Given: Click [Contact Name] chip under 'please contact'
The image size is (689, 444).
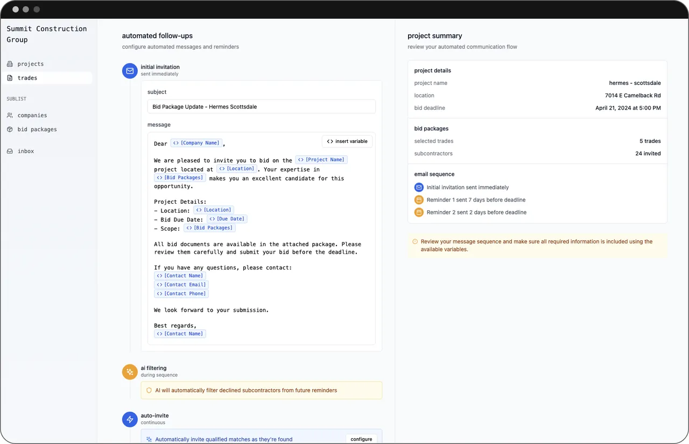Looking at the screenshot, I should [180, 276].
